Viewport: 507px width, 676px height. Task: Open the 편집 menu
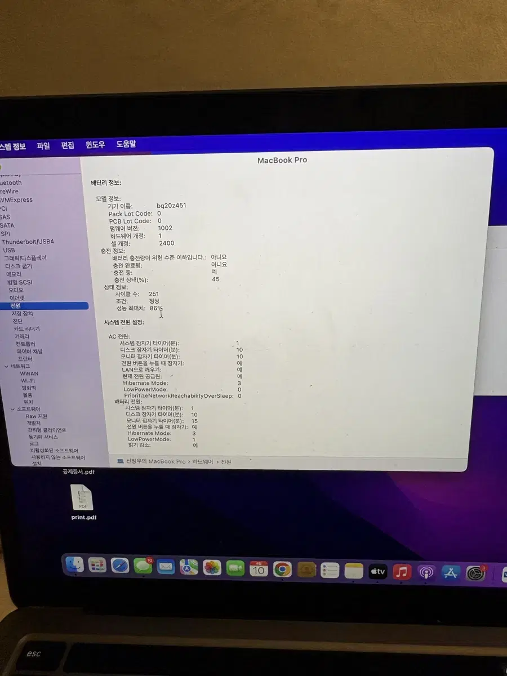[x=68, y=145]
